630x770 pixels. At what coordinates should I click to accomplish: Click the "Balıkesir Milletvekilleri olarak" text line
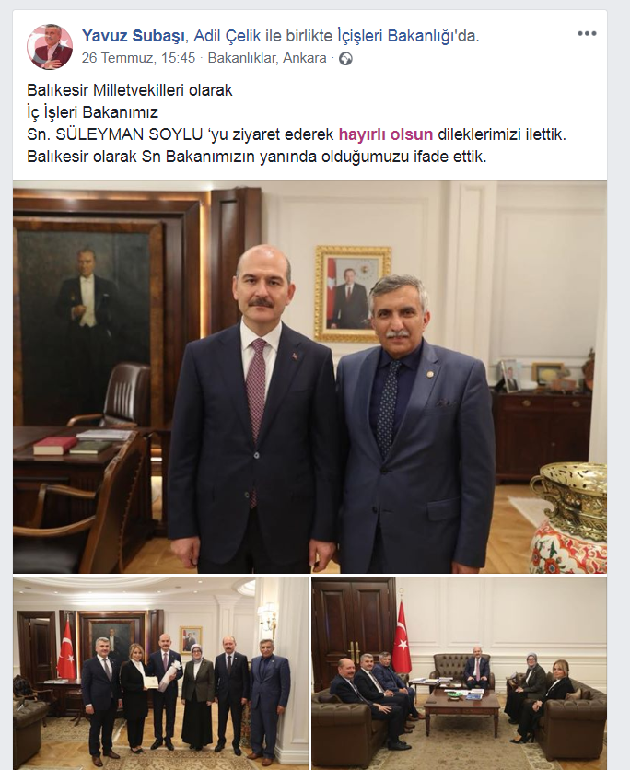[130, 90]
